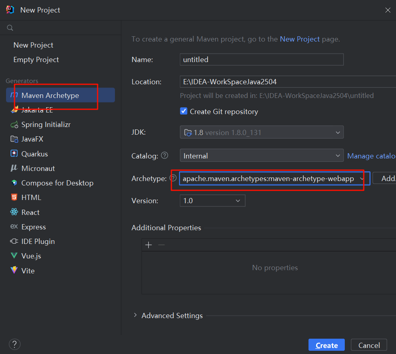
Task: Click the search magnifier icon
Action: (10, 28)
